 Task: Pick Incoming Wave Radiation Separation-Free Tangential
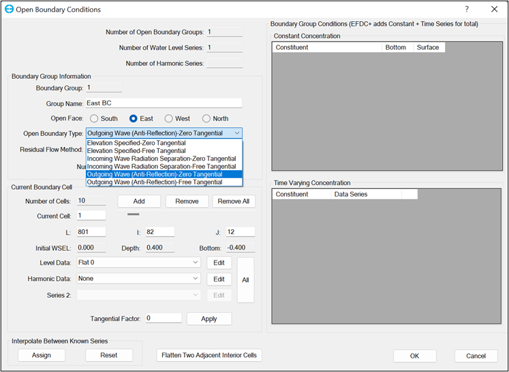161,167
